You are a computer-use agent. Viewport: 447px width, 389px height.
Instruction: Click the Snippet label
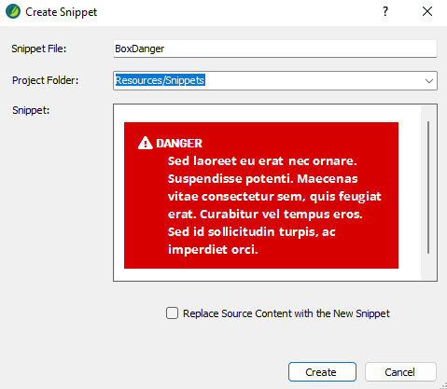point(31,110)
